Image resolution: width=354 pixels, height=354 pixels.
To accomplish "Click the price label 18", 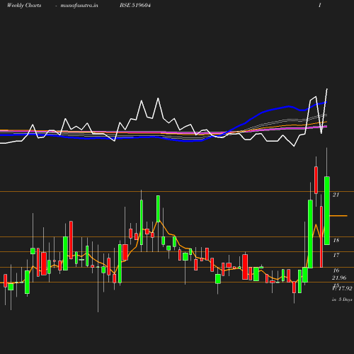I will (x=336, y=240).
